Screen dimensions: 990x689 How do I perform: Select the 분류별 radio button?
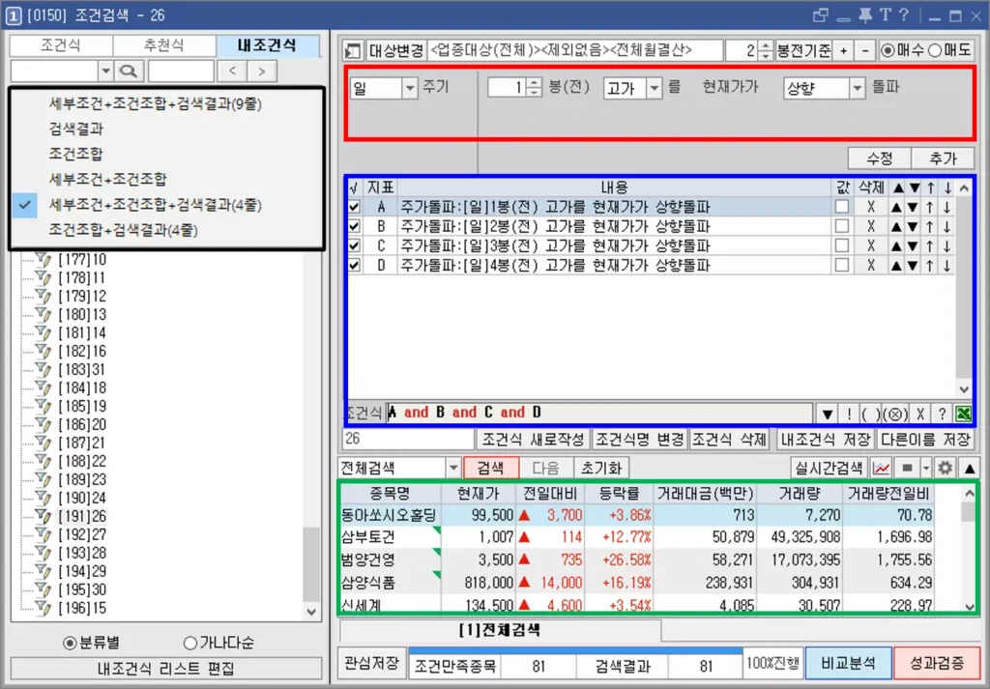pos(70,644)
